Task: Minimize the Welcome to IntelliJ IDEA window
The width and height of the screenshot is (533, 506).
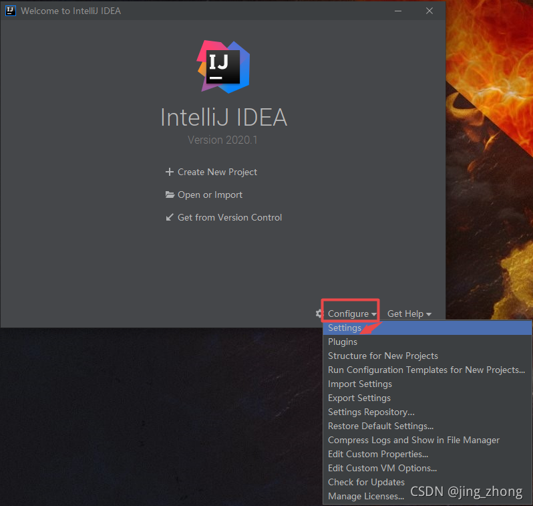Action: pyautogui.click(x=398, y=11)
